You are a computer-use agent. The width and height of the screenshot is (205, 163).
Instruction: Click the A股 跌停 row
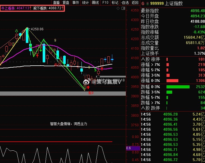point(173,108)
